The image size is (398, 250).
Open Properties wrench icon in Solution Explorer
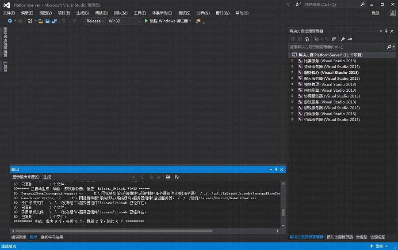tap(342, 39)
